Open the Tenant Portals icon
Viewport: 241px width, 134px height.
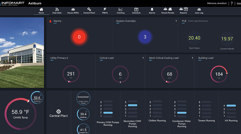tap(168, 9)
